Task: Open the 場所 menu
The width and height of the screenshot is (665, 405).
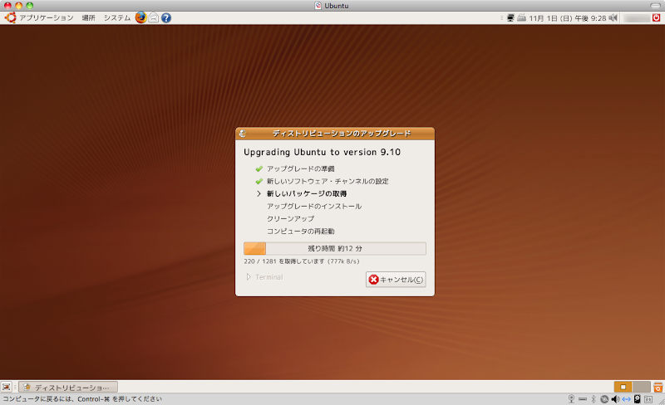Action: [88, 17]
